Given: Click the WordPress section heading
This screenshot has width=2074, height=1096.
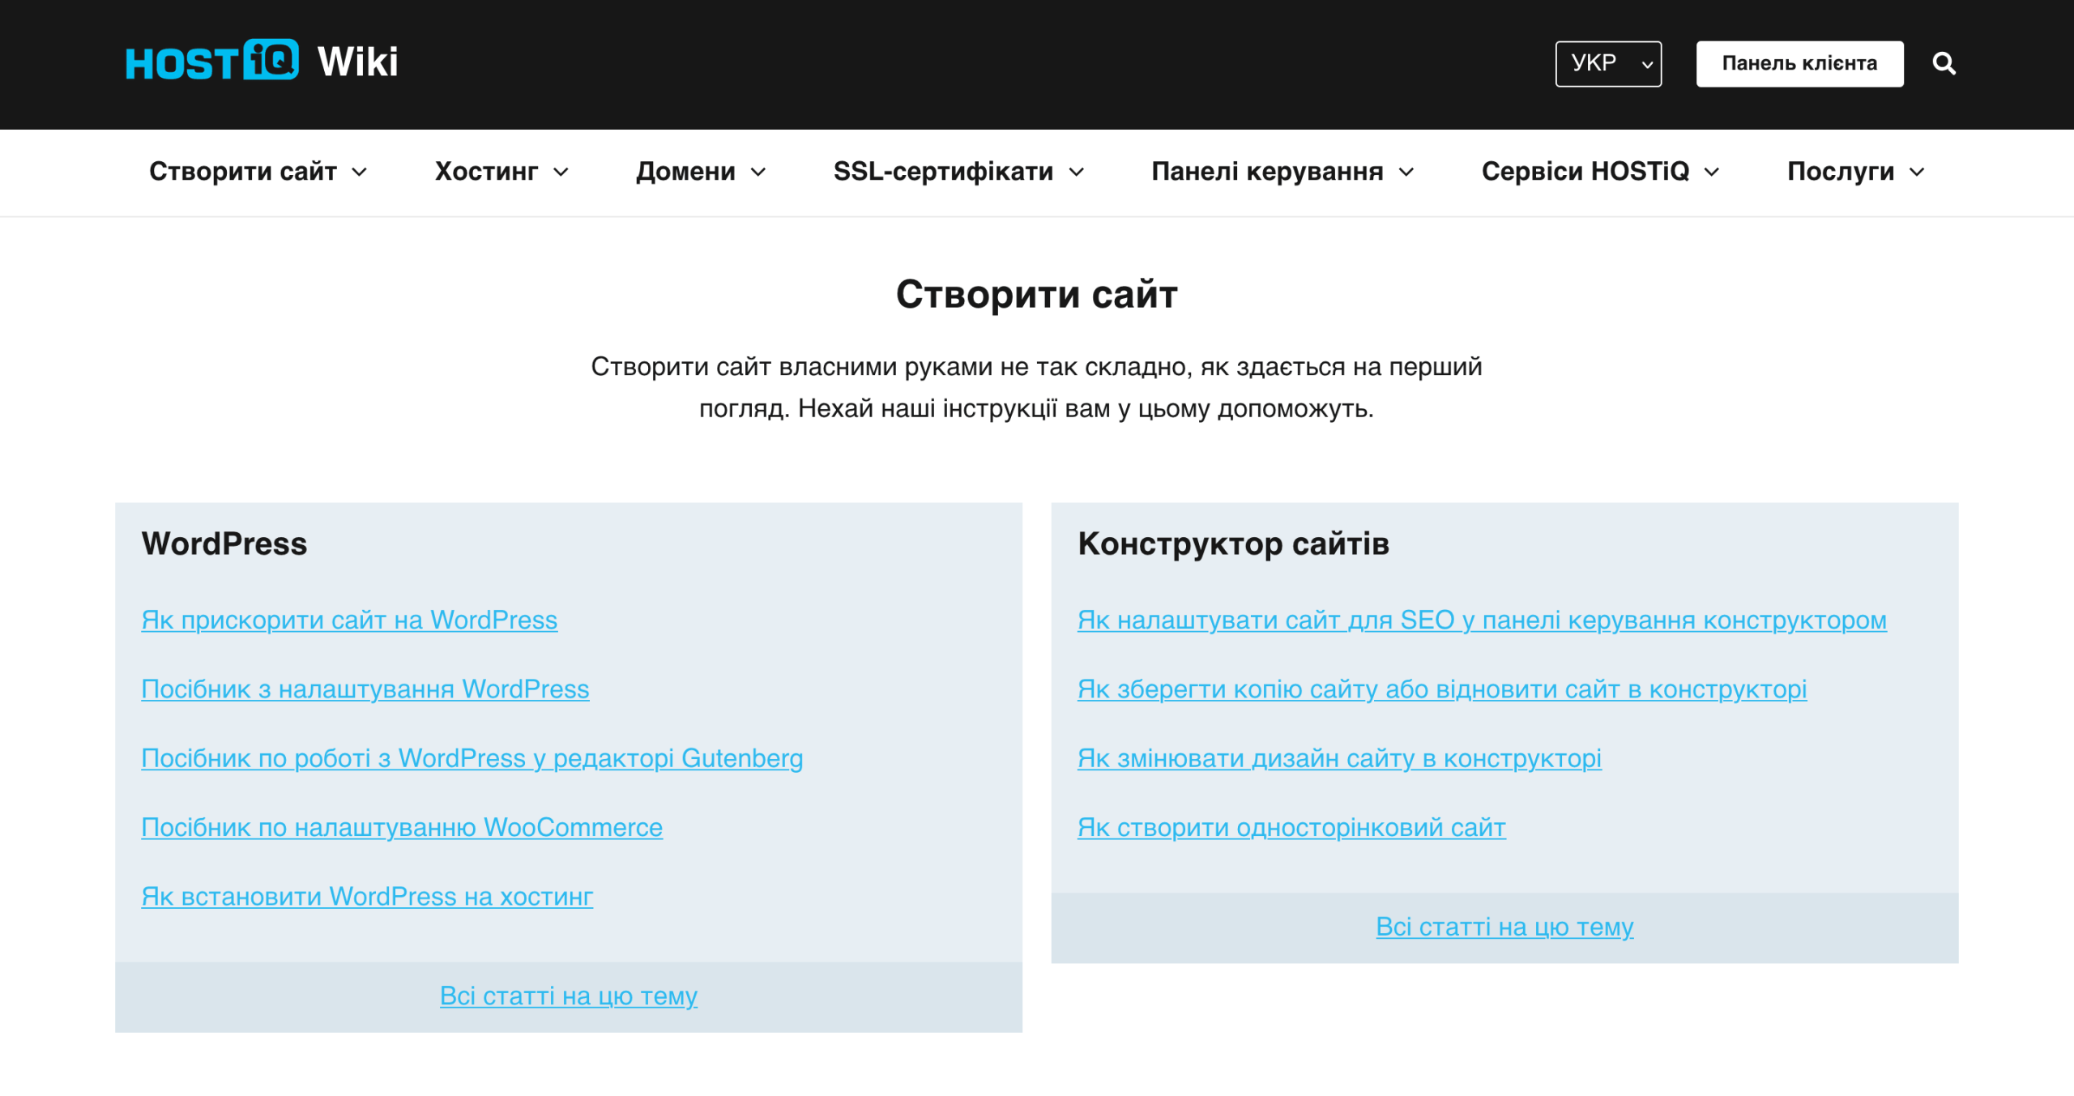Looking at the screenshot, I should tap(224, 544).
